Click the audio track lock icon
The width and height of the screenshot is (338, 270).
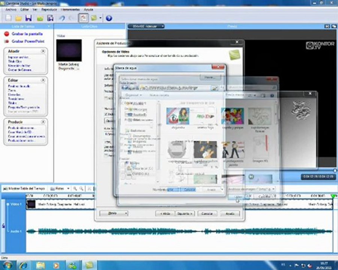click(3, 226)
